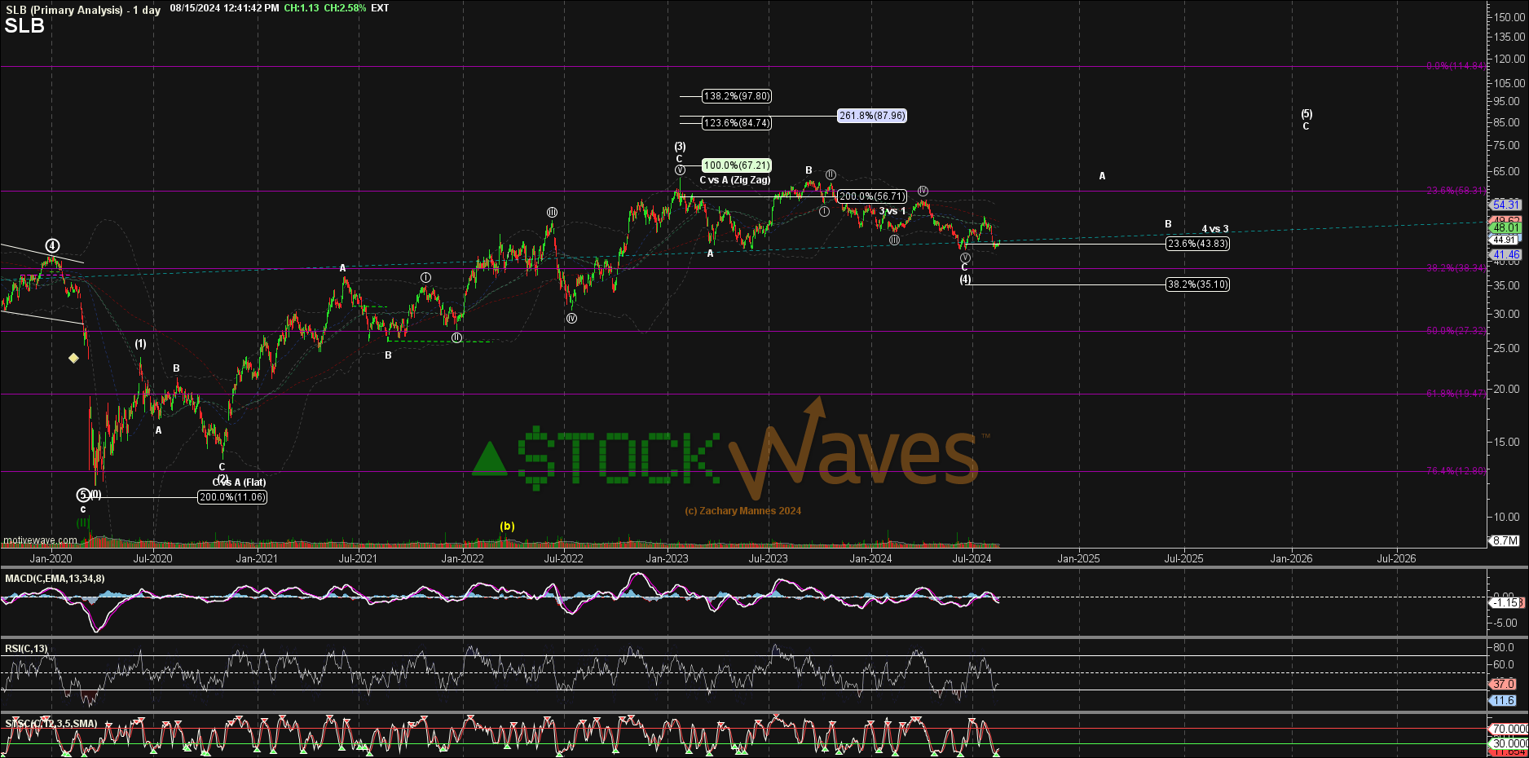Viewport: 1529px width, 758px height.
Task: Click the Jan-2025 time axis label
Action: pyautogui.click(x=1079, y=559)
